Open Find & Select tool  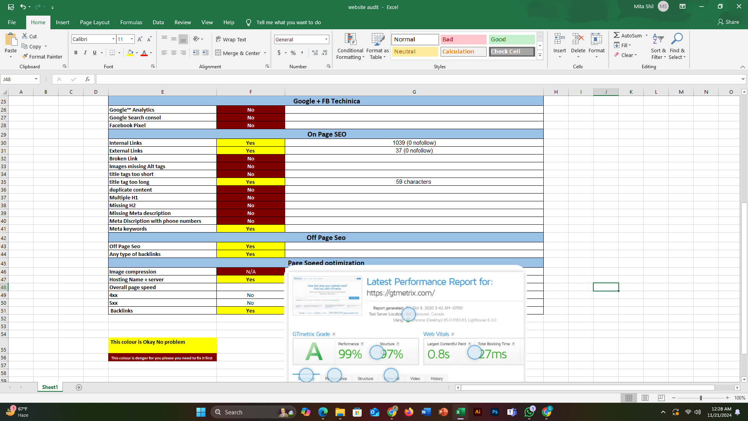[x=677, y=46]
